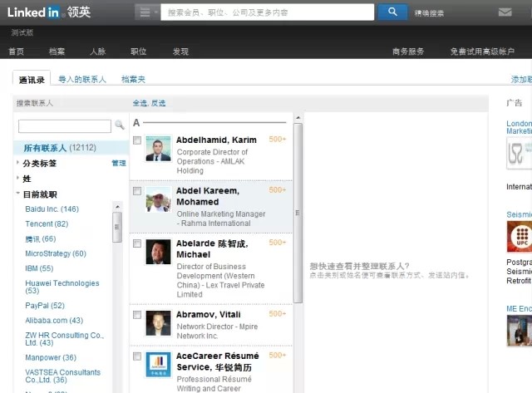Open Abdel Kareem, Mohamed profile photo
Screen dimensions: 532x393
click(158, 199)
